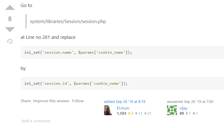This screenshot has height=128, width=224.
Task: Click the Share link
Action: 26,101
